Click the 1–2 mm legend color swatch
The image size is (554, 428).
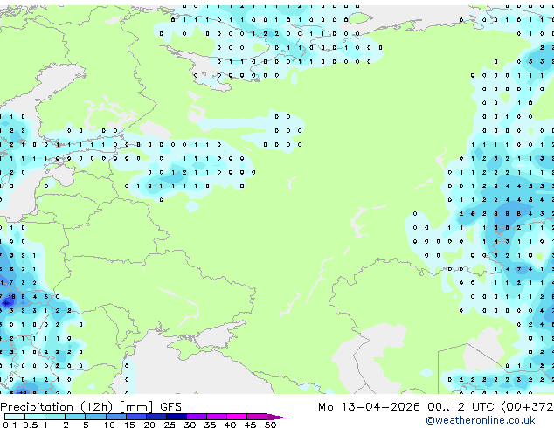point(55,417)
